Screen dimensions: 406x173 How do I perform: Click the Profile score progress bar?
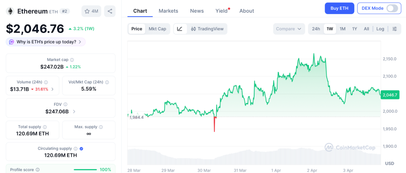(85, 170)
